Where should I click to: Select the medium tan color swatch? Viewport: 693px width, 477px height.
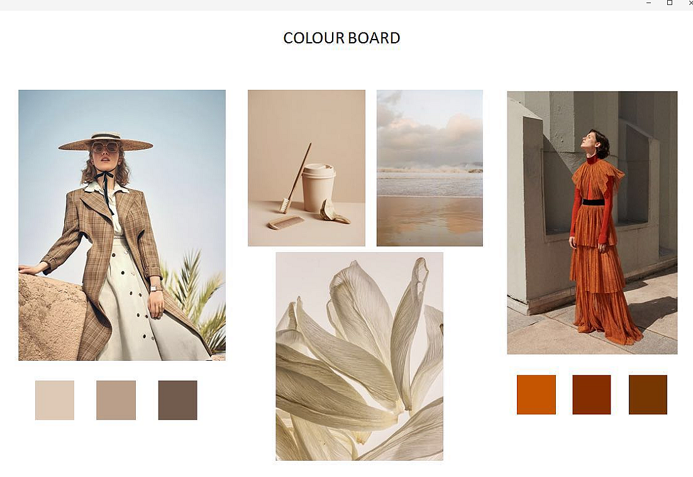pyautogui.click(x=116, y=400)
